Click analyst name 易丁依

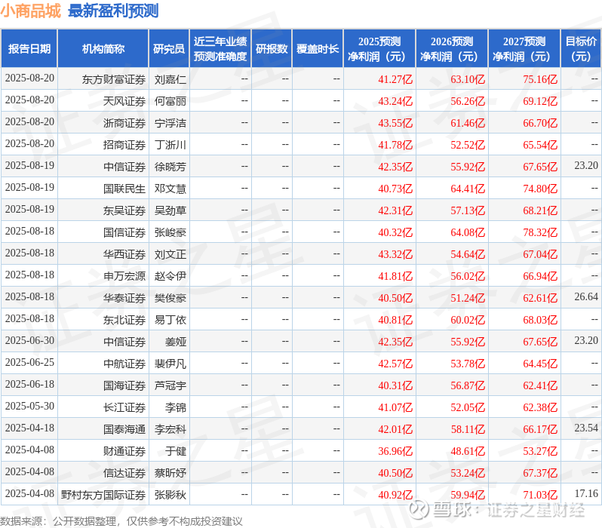tap(170, 321)
